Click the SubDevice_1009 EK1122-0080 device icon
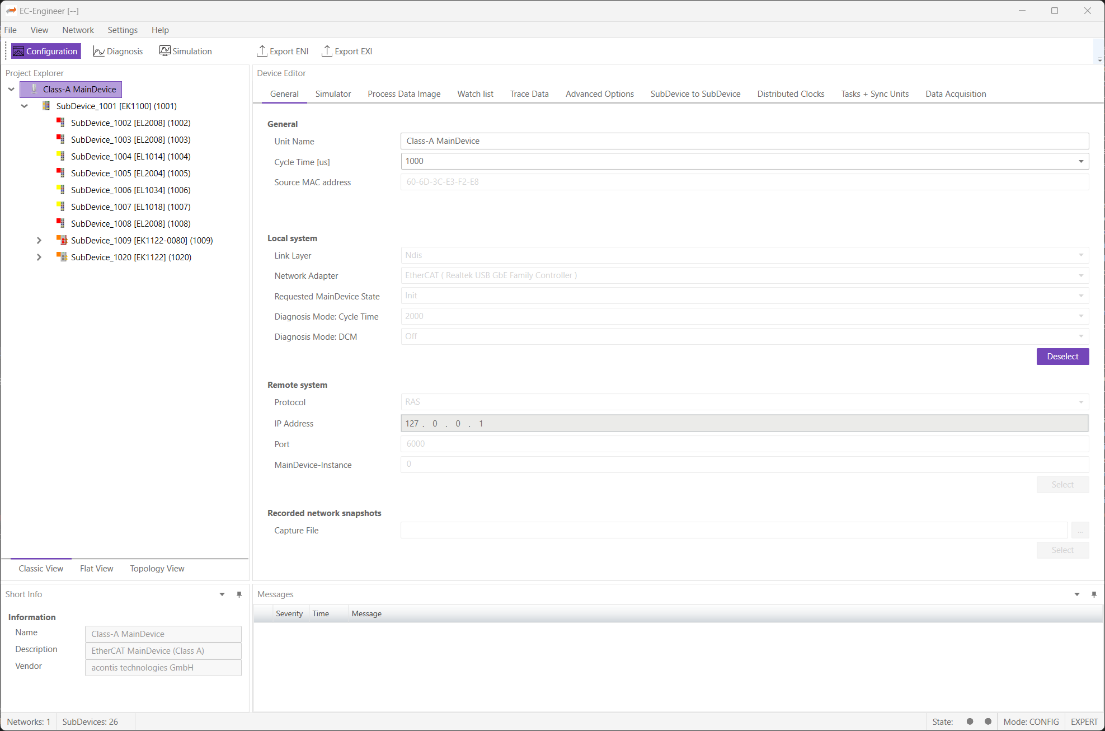The width and height of the screenshot is (1105, 731). [62, 240]
